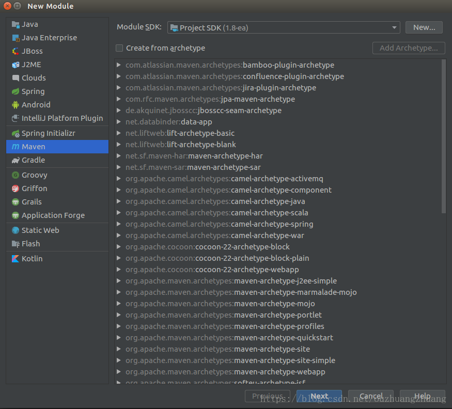
Task: Select Kotlin label
Action: coord(32,259)
